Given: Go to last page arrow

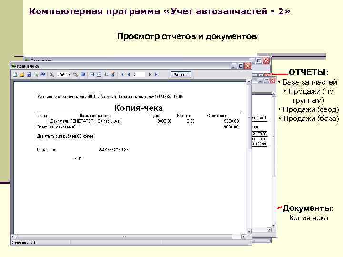Looking at the screenshot, I should pos(157,75).
